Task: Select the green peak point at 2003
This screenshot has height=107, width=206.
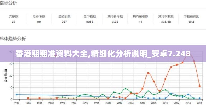Action: point(125,89)
